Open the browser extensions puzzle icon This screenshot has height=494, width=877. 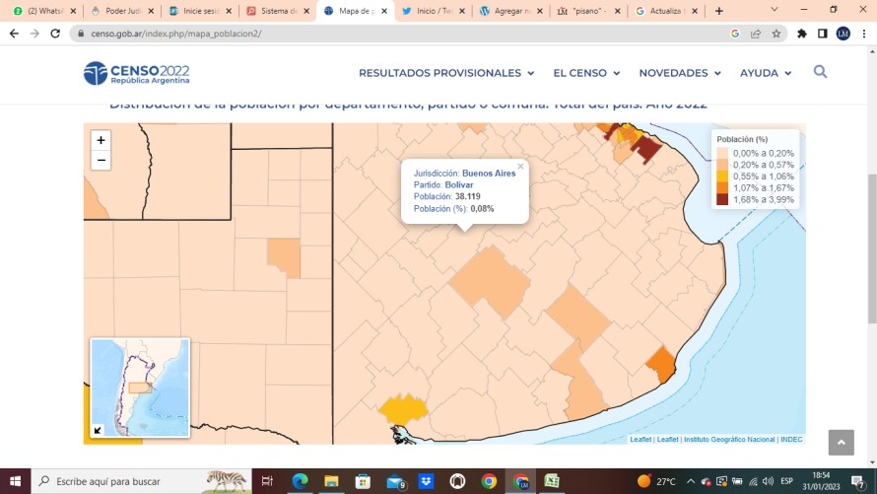801,33
